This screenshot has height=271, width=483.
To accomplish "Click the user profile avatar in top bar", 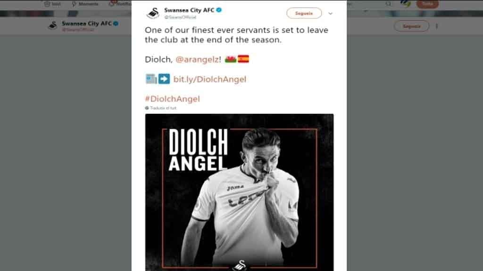I will 406,3.
